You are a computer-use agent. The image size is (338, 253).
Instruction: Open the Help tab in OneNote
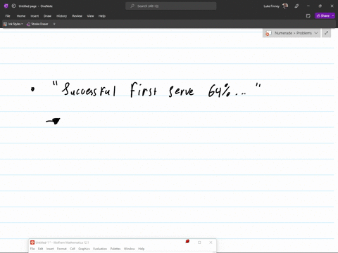point(102,16)
